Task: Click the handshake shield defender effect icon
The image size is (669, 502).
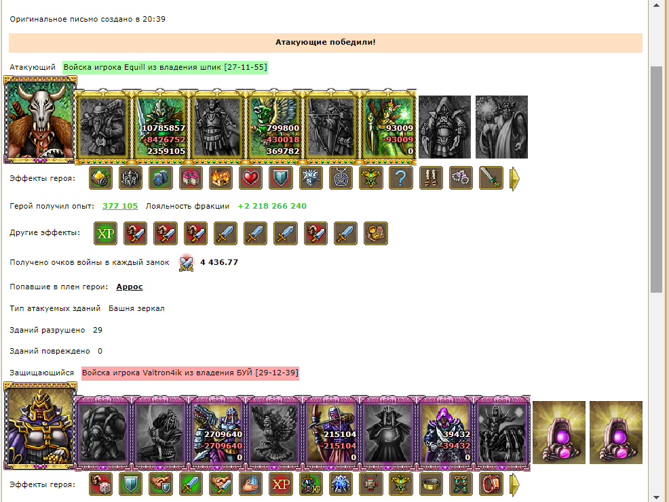Action: pyautogui.click(x=161, y=484)
